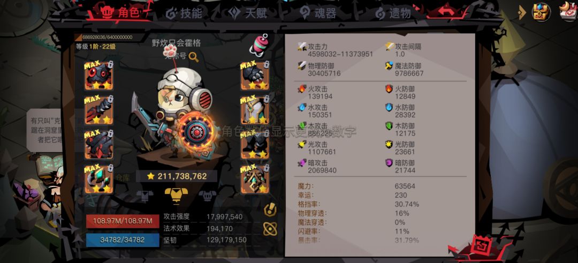Screen dimensions: 578x263
Task: Tap the yellow exclamation info icon
Action: [x=270, y=209]
